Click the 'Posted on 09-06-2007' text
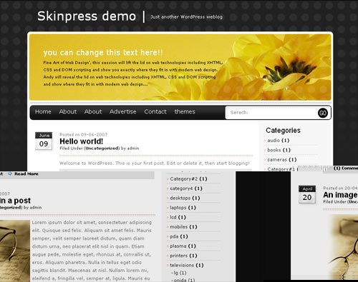The image size is (358, 282). click(84, 134)
